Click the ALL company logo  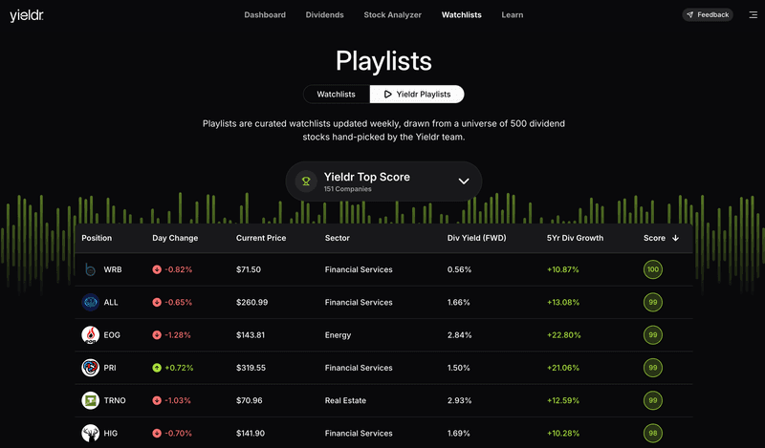90,302
